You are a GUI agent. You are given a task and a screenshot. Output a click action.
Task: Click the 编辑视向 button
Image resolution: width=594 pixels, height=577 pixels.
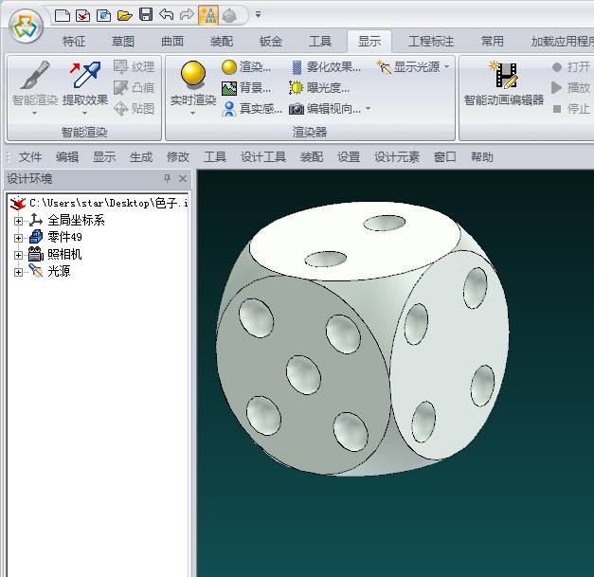coord(328,109)
